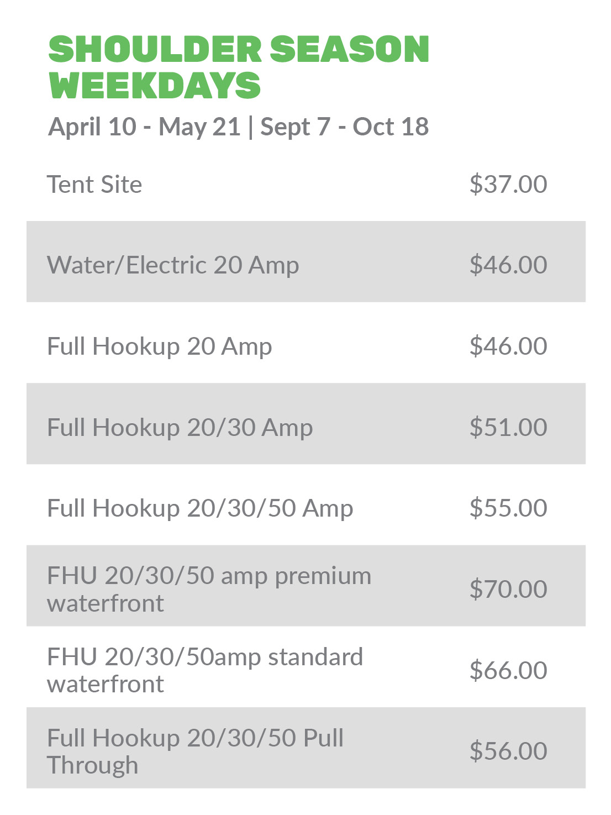The image size is (611, 815).
Task: Click the "Sept 7 - Oct 18" date range
Action: (x=345, y=127)
